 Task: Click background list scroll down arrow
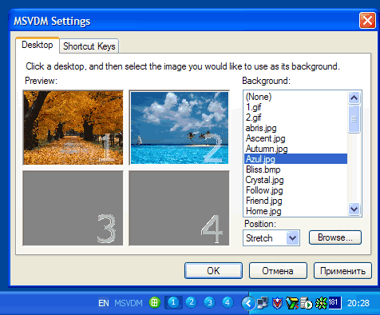pos(354,209)
